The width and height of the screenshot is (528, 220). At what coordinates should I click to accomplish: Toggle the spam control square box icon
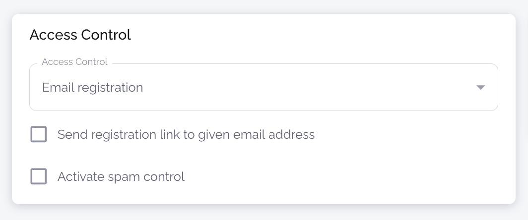click(x=39, y=176)
